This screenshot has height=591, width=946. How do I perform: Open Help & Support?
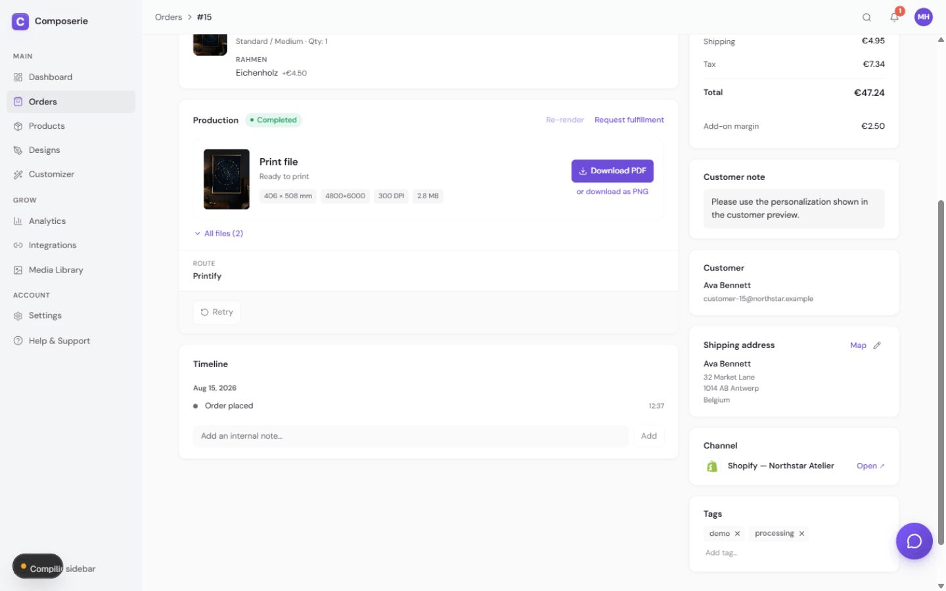tap(71, 341)
